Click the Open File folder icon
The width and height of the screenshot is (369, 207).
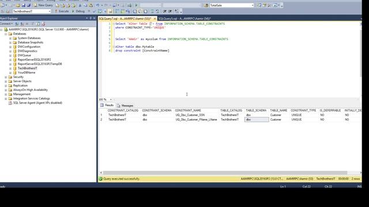18,5
